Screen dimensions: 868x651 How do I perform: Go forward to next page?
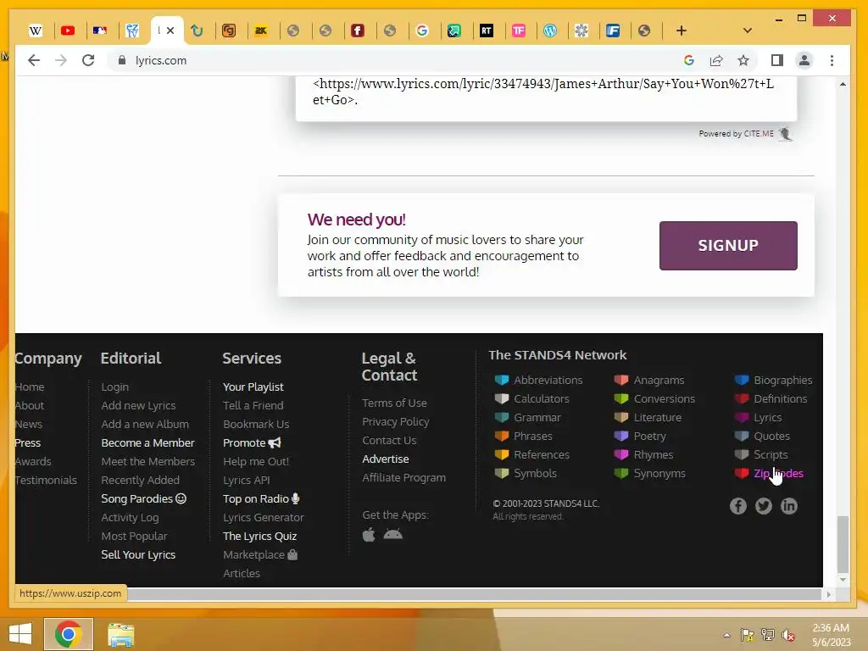tap(61, 60)
